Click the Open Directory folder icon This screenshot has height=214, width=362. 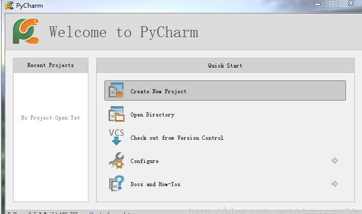pyautogui.click(x=116, y=114)
